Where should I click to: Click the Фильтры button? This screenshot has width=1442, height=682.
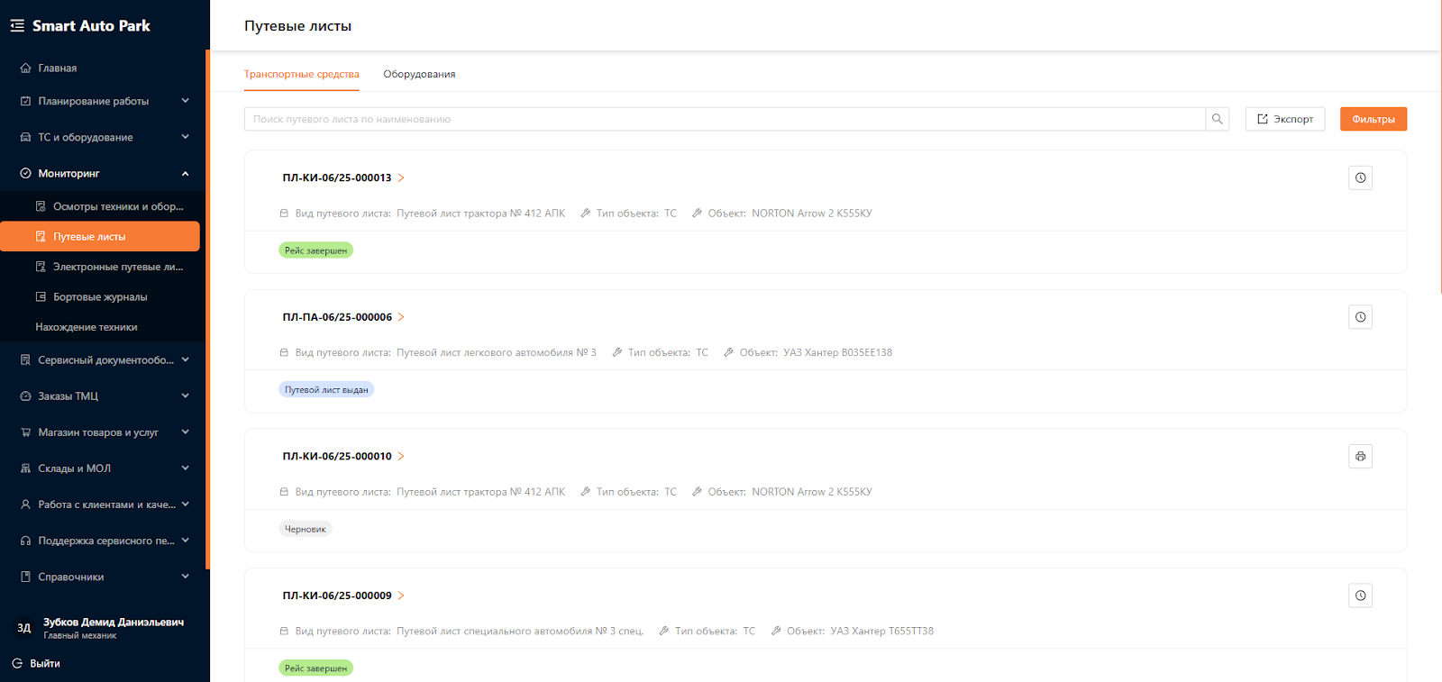click(1374, 119)
